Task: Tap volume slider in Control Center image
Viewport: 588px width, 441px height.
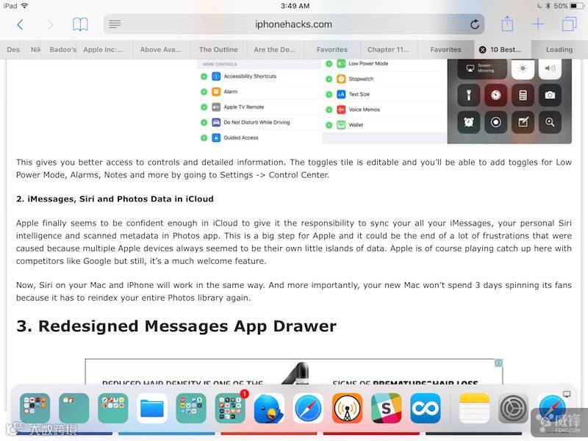Action: [x=550, y=69]
